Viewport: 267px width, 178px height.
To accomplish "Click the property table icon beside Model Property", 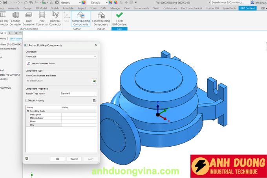I will pos(94,101).
